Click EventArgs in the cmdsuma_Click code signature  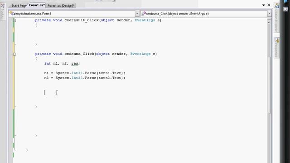pyautogui.click(x=140, y=54)
